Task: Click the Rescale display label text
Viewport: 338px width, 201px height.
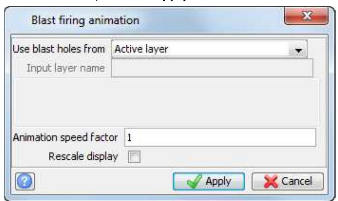Action: click(83, 156)
